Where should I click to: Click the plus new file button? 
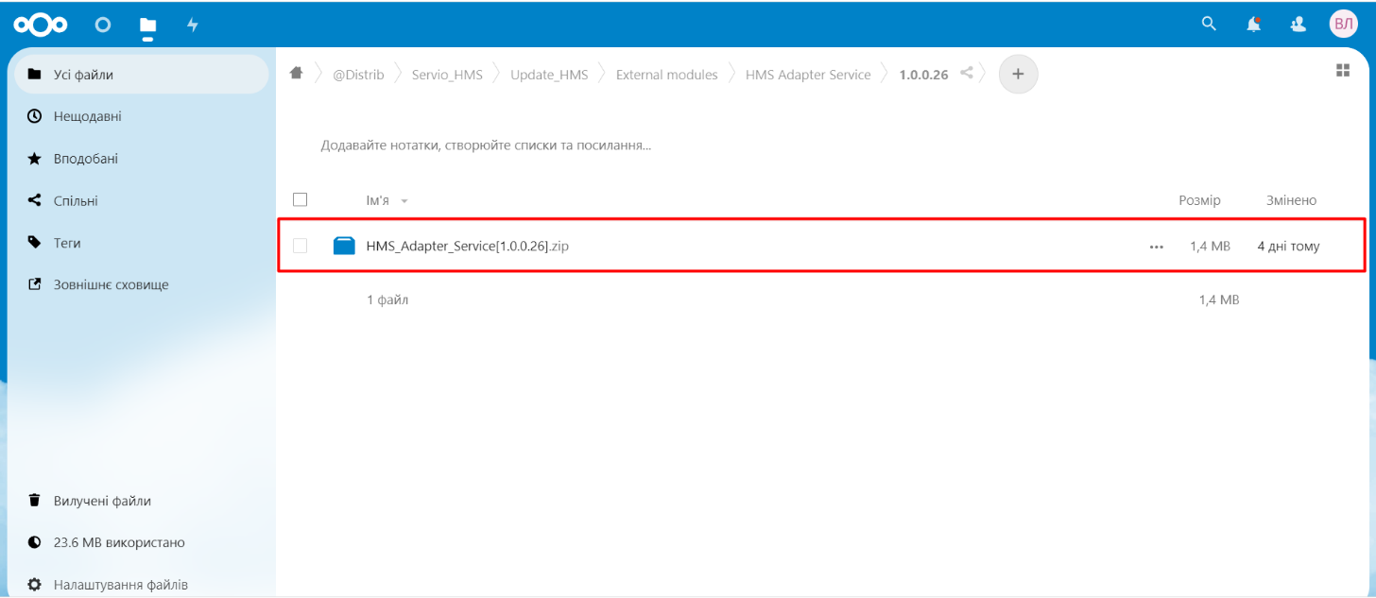(1018, 74)
